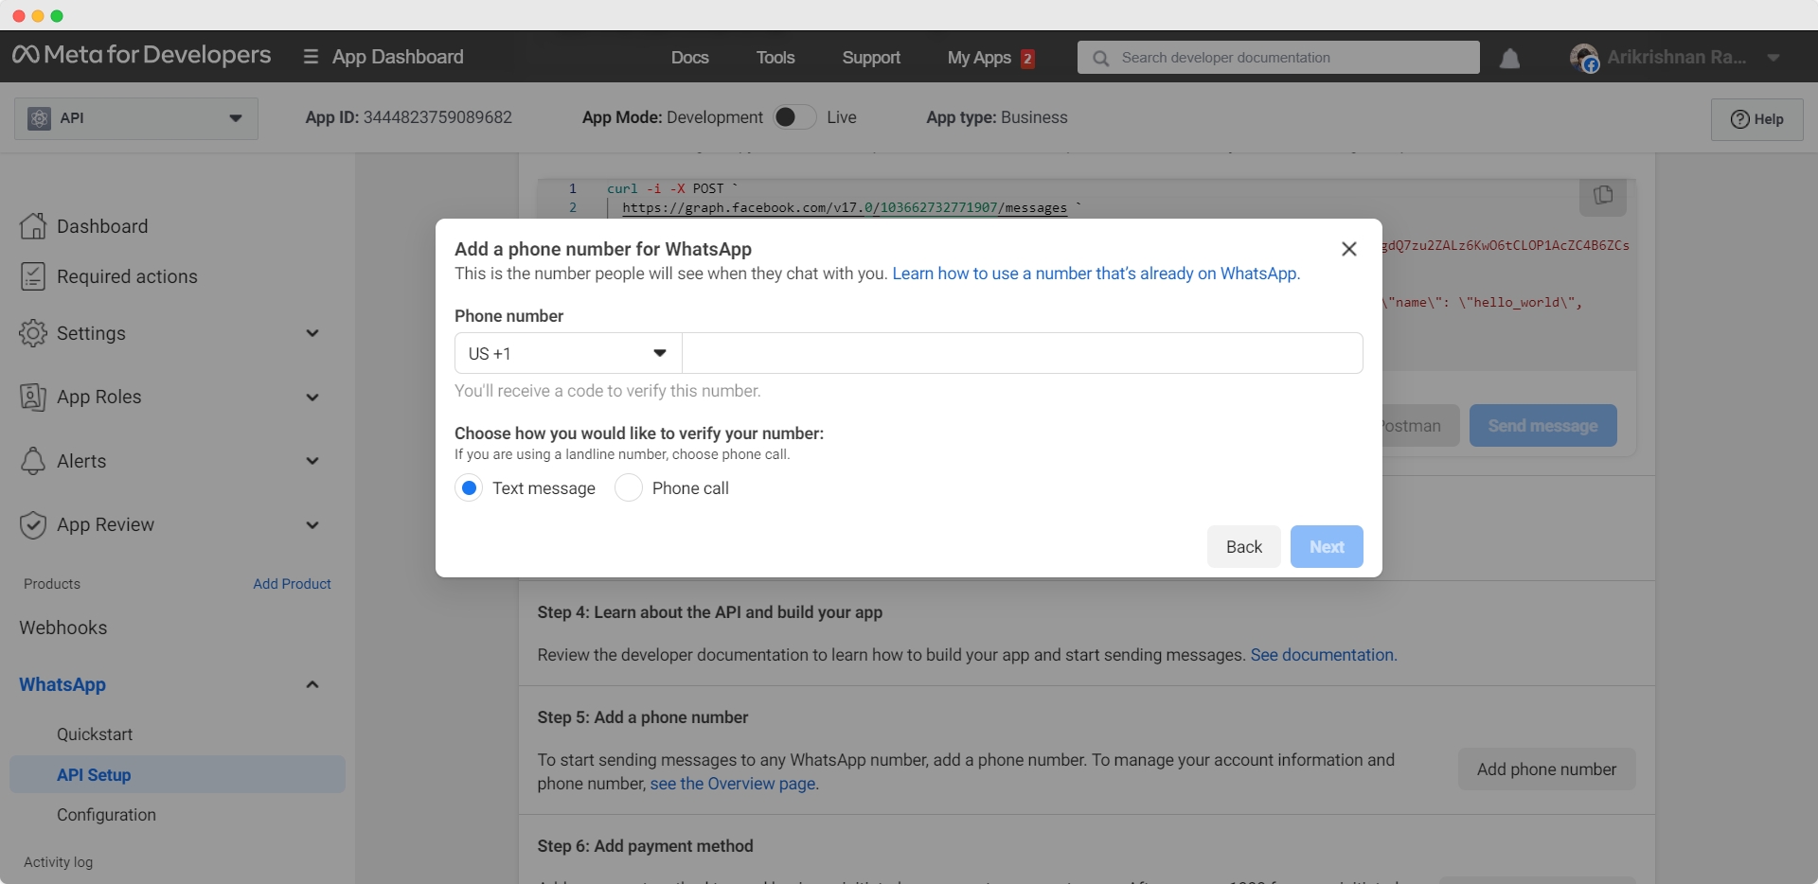Toggle App Mode to Live
The image size is (1818, 884).
tap(793, 117)
